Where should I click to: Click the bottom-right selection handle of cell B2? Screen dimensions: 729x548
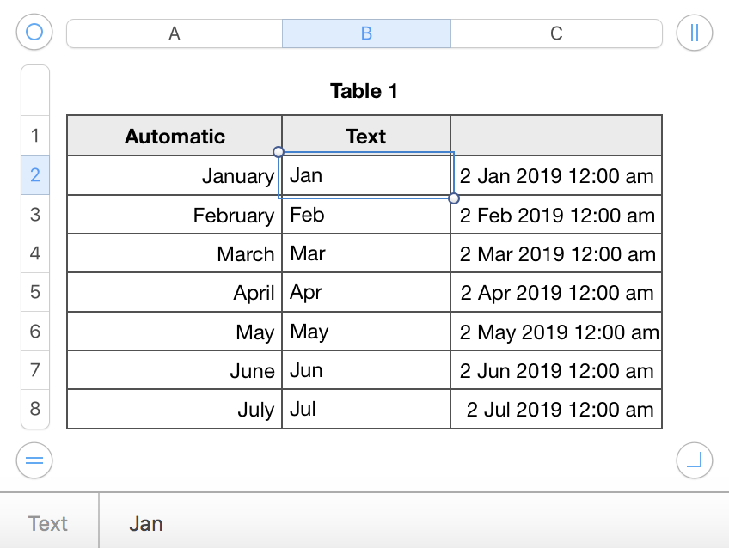(x=454, y=198)
